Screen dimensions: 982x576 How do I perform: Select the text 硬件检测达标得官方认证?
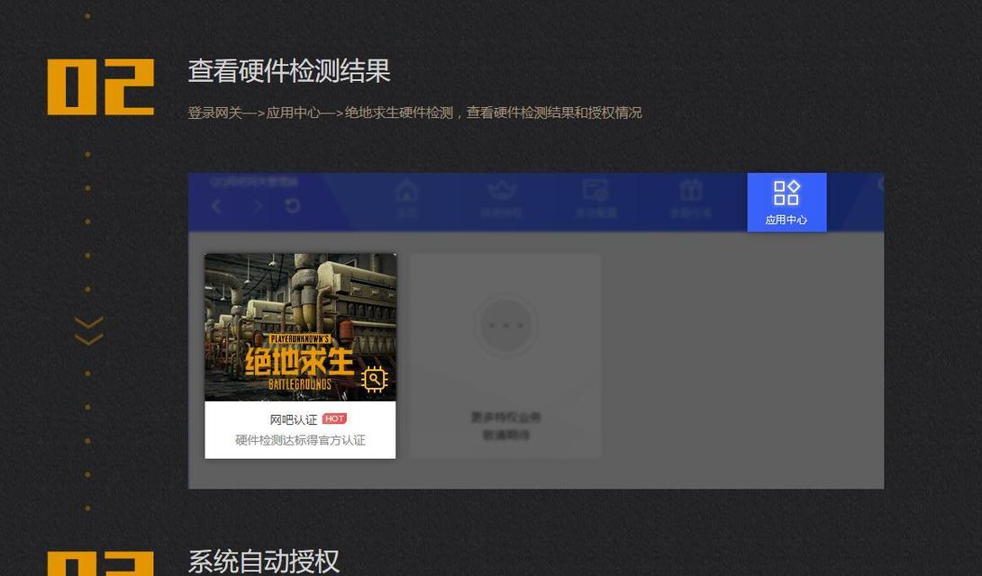301,440
